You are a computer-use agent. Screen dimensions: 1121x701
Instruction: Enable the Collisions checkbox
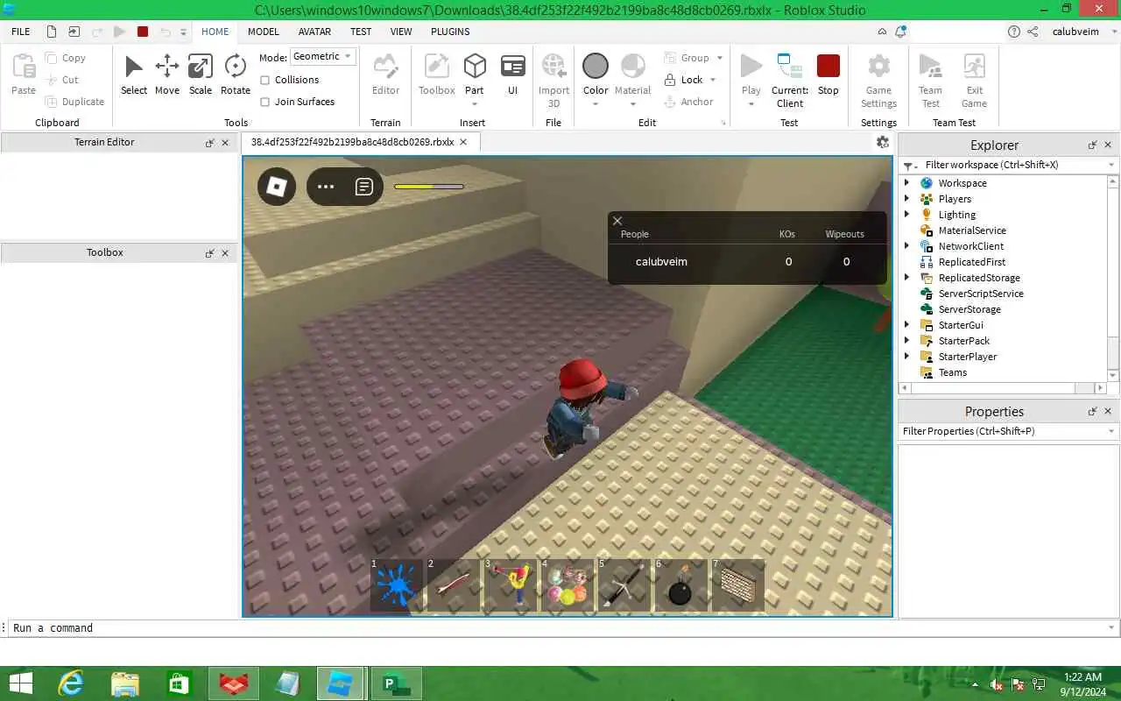264,80
